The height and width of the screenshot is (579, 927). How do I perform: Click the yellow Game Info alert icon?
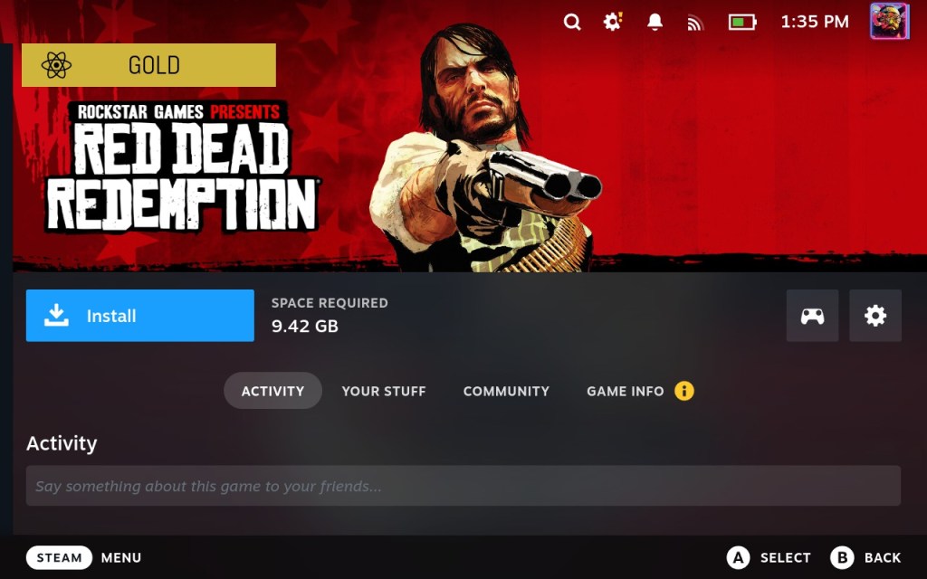point(684,391)
